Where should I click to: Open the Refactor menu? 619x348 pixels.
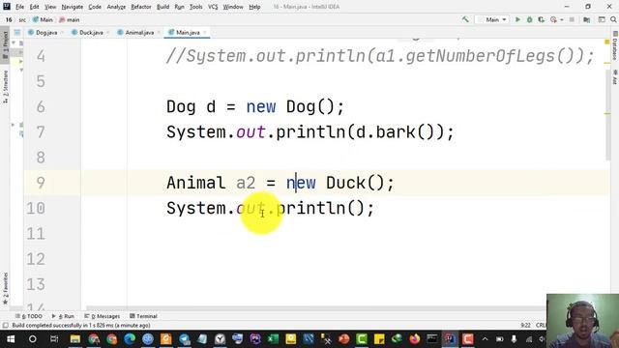[x=141, y=7]
